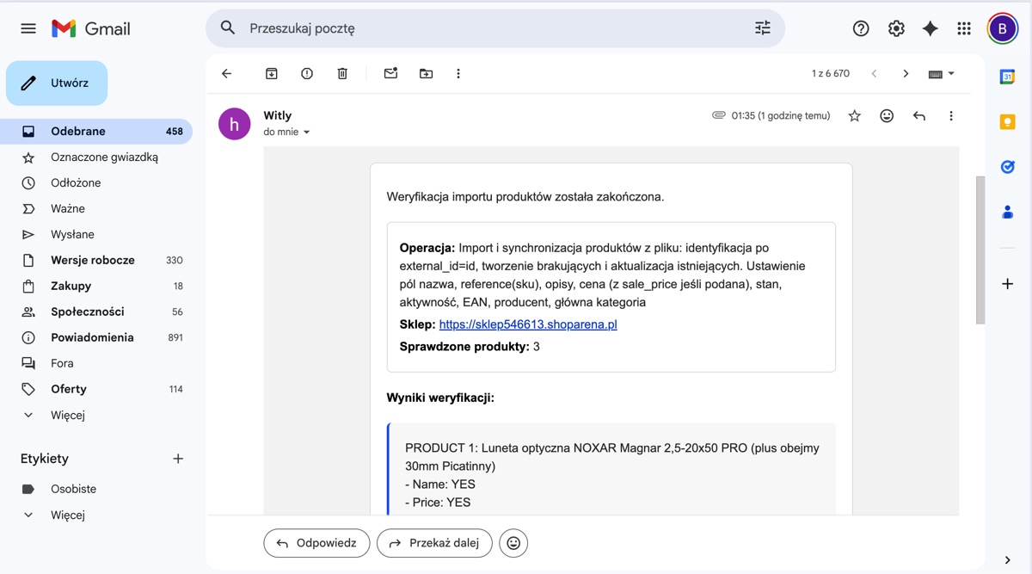Add an emoji reaction to the email
This screenshot has width=1032, height=574.
point(887,115)
